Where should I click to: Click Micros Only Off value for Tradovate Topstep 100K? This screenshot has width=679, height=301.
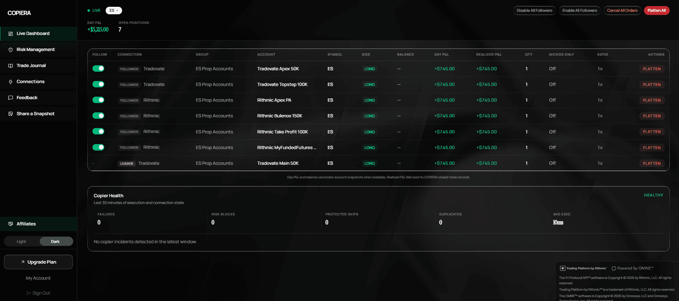(x=552, y=85)
